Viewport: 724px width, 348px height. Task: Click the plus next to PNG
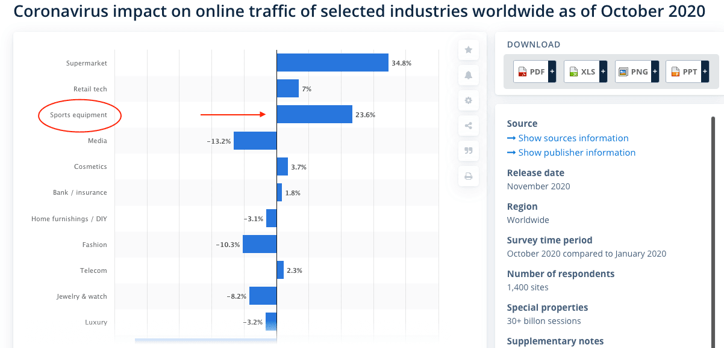654,72
